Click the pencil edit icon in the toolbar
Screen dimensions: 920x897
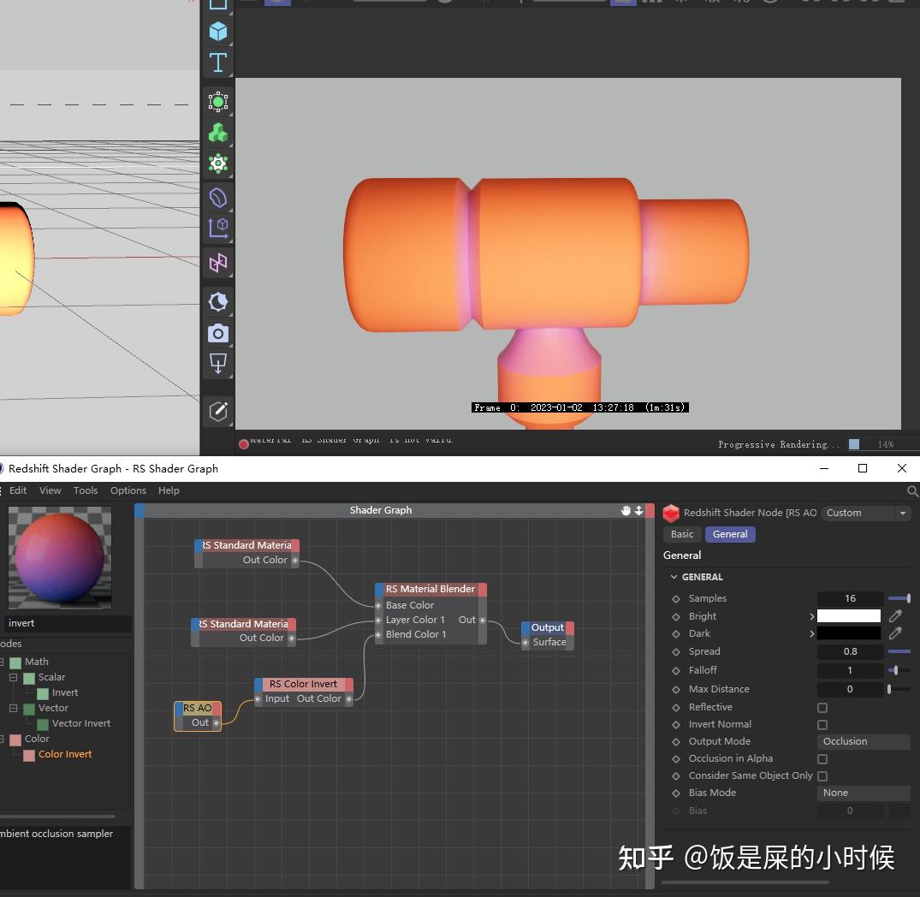click(x=218, y=411)
